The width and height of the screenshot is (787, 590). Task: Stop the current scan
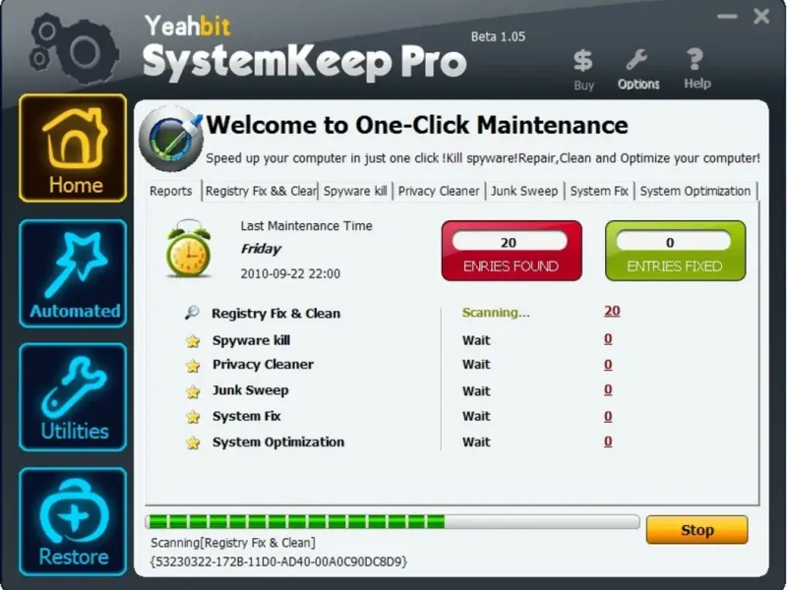tap(696, 530)
